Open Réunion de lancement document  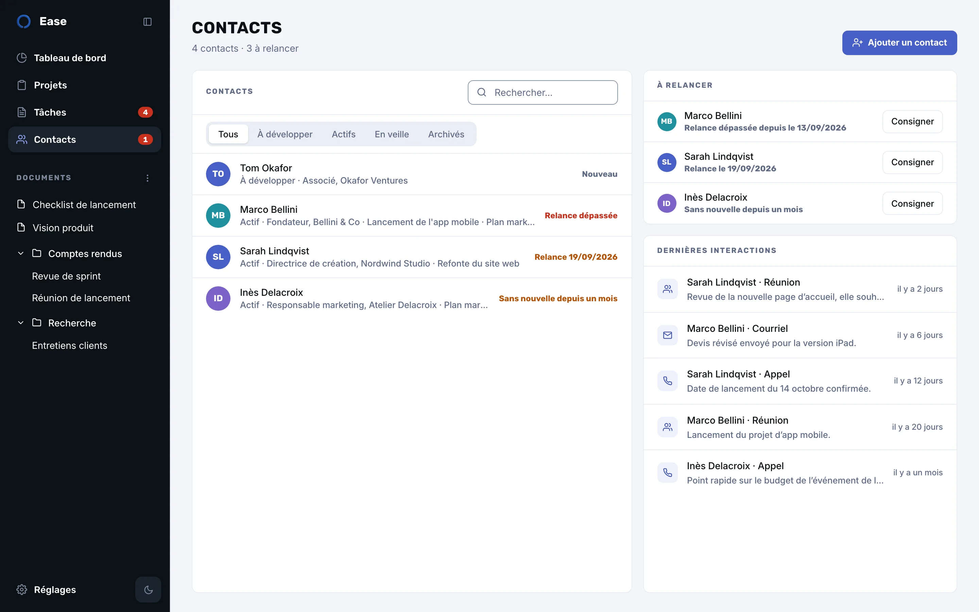click(81, 298)
